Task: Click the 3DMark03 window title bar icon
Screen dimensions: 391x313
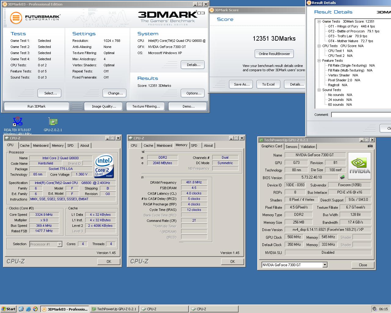Action: click(x=5, y=4)
